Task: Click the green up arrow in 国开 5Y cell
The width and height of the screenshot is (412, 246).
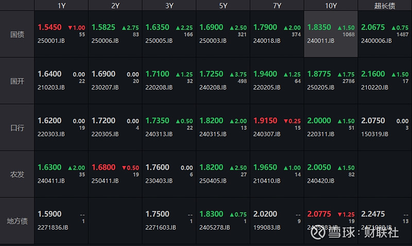Action: point(232,74)
